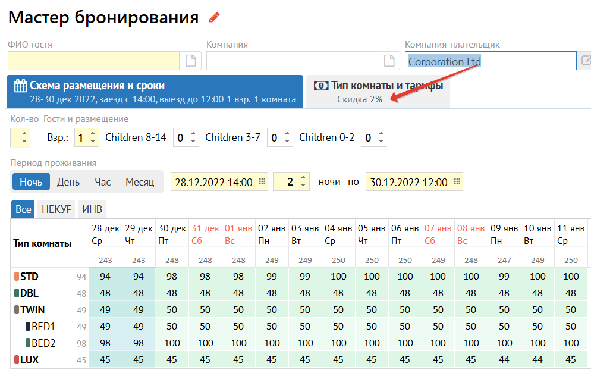Switch period mode to День
591x370 pixels.
pyautogui.click(x=68, y=182)
